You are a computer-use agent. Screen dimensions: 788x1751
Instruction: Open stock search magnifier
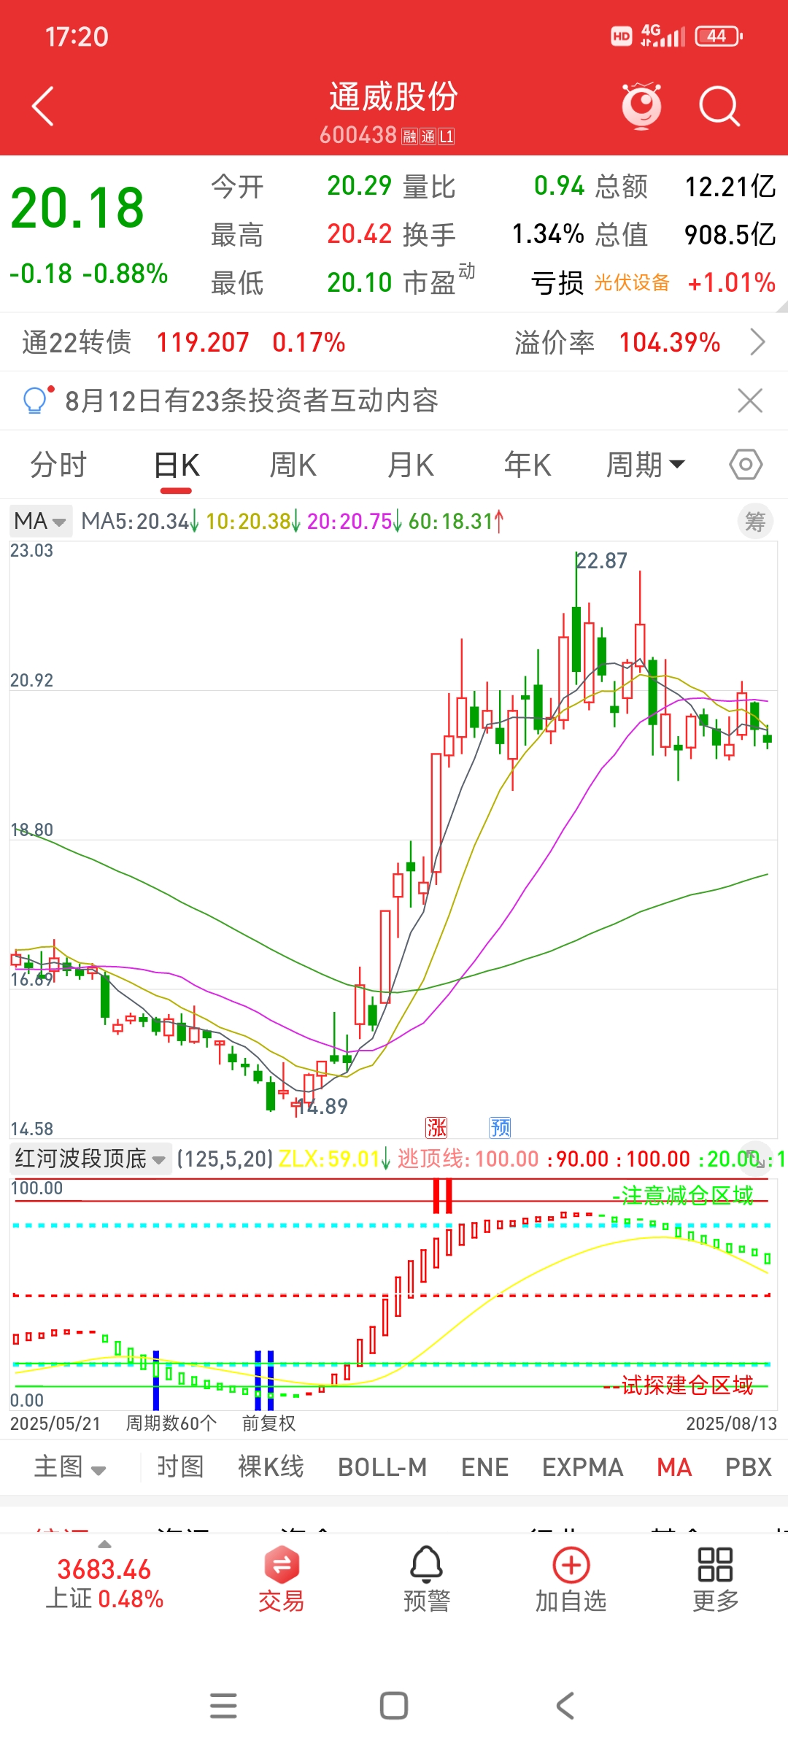(x=719, y=107)
